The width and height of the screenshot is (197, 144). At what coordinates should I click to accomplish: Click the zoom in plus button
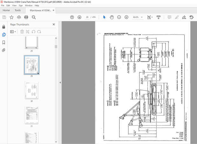coord(126,17)
